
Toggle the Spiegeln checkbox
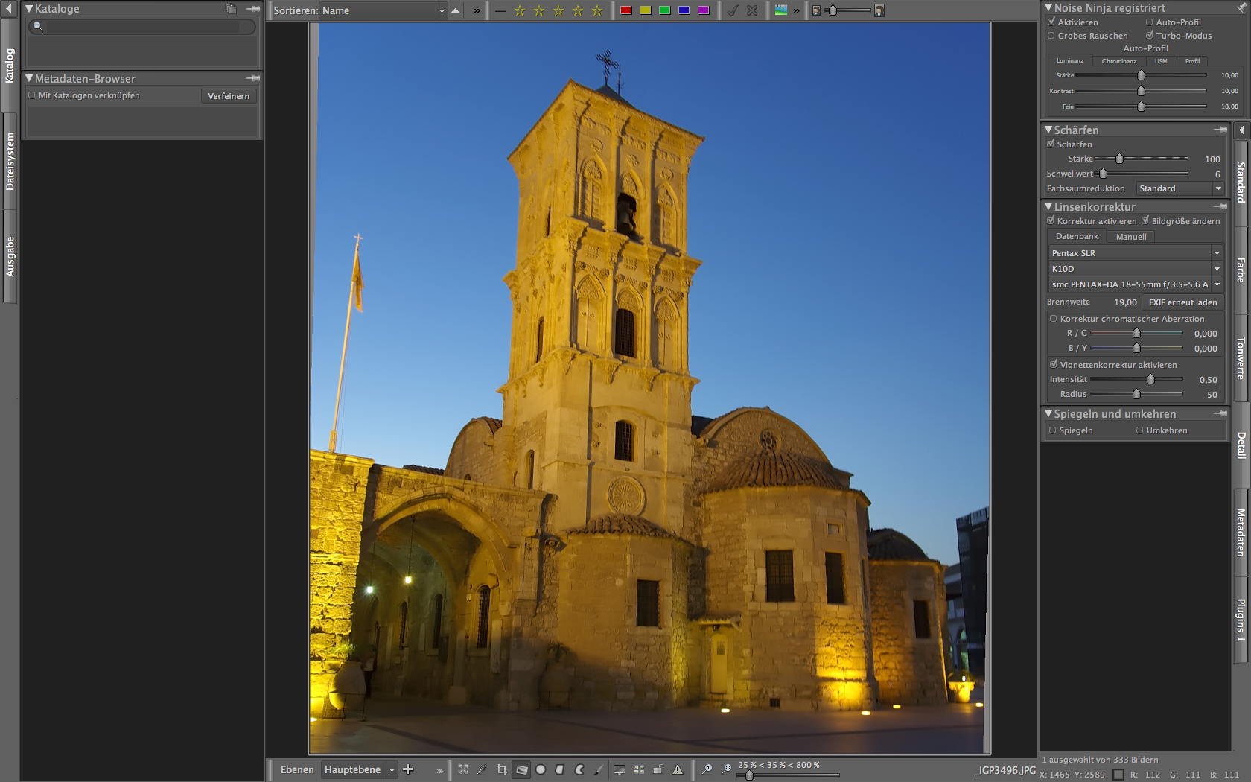click(1053, 430)
